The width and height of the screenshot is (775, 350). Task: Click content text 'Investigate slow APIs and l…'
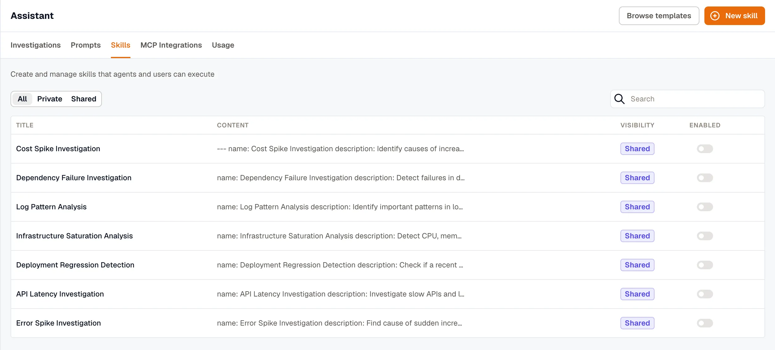[417, 294]
